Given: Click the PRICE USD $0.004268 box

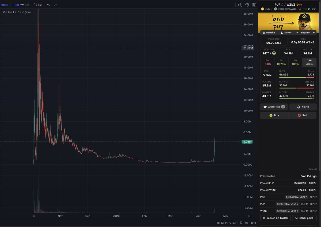Looking at the screenshot, I should click(274, 41).
